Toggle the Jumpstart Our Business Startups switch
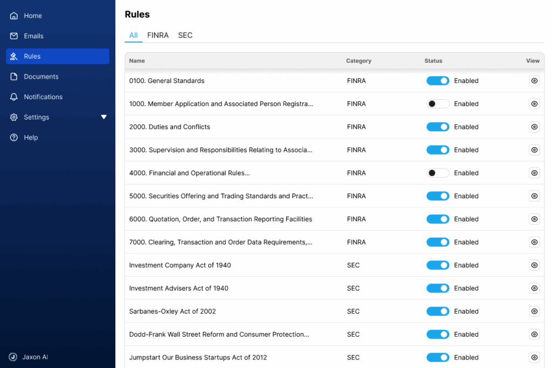 [438, 357]
